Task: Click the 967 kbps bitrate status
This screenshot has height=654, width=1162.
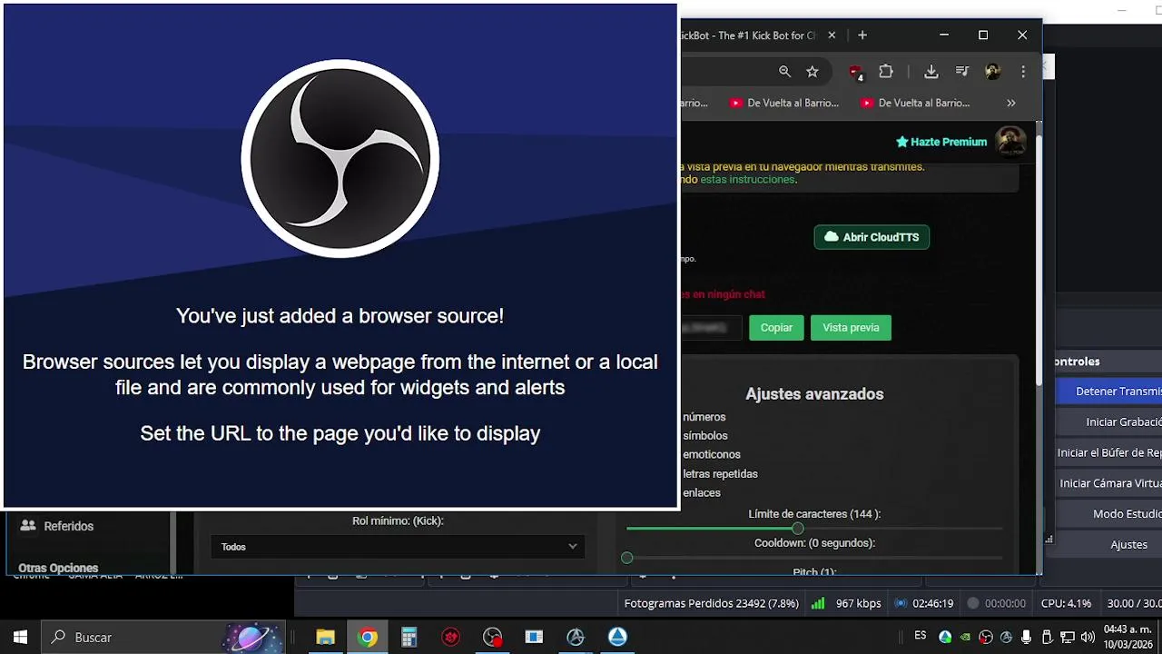Action: coord(858,603)
